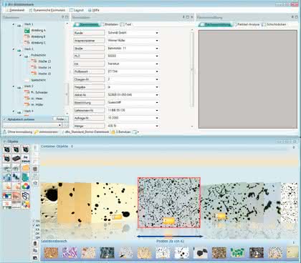Screen dimensions: 301x263
Task: Click the trash bin icon beside Selektionsbereich
Action: (x=35, y=244)
